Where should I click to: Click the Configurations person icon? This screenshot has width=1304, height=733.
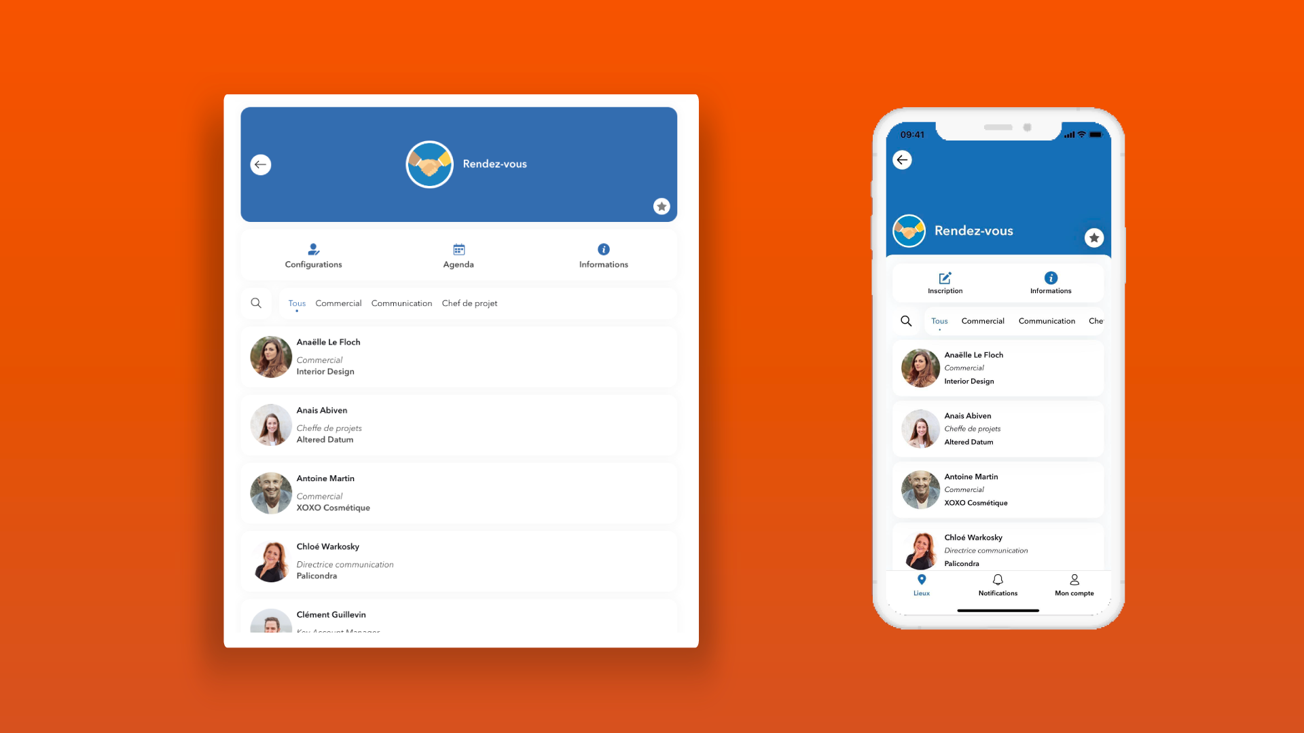(x=312, y=249)
